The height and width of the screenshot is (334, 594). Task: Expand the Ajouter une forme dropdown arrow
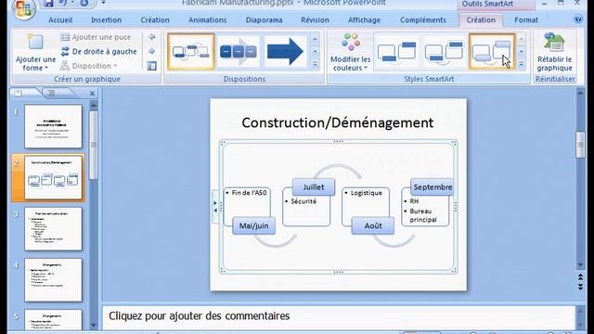(x=46, y=68)
